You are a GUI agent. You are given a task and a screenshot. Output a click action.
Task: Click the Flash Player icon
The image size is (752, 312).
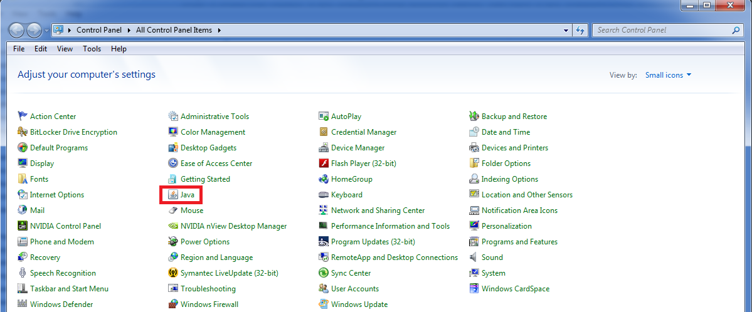click(324, 164)
